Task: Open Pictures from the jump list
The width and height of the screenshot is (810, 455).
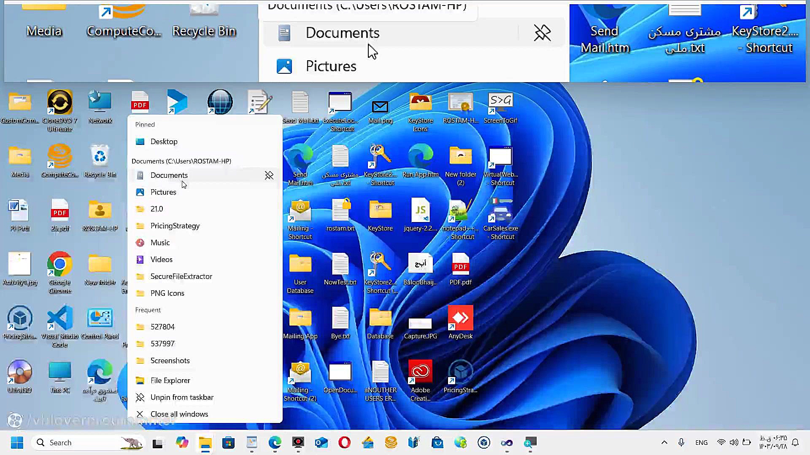Action: coord(205,192)
